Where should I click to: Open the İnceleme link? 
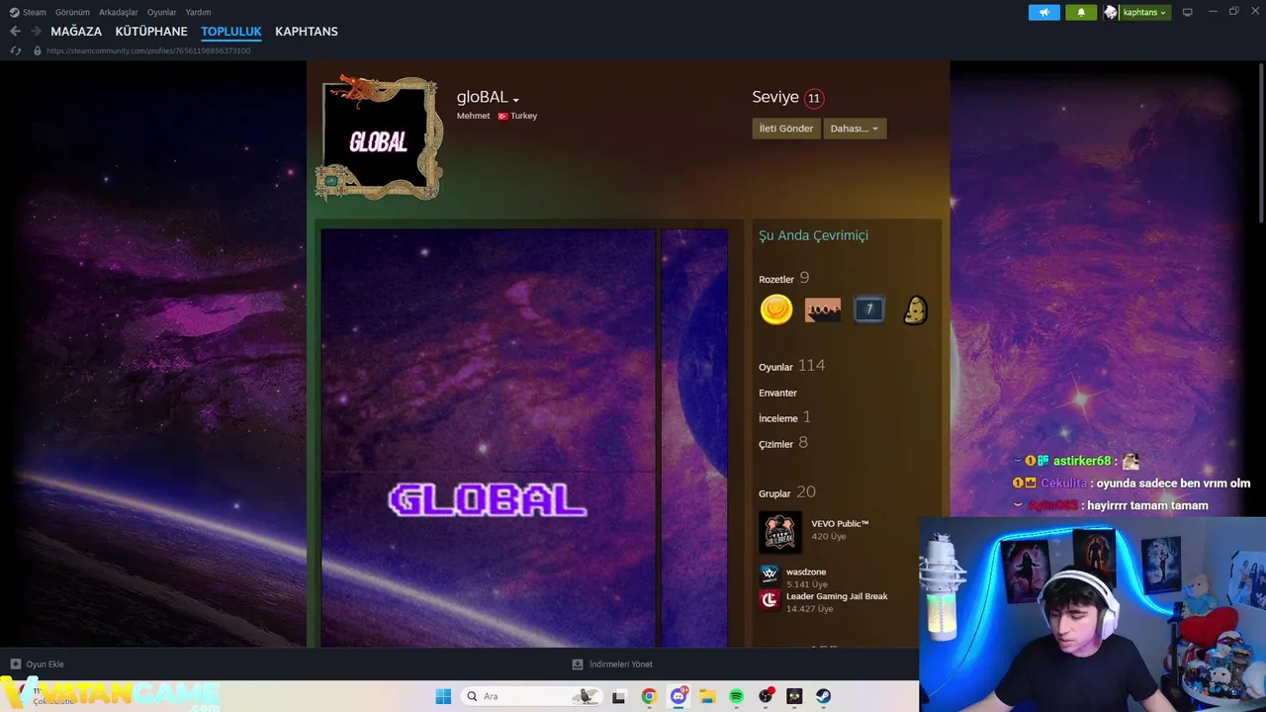coord(778,418)
